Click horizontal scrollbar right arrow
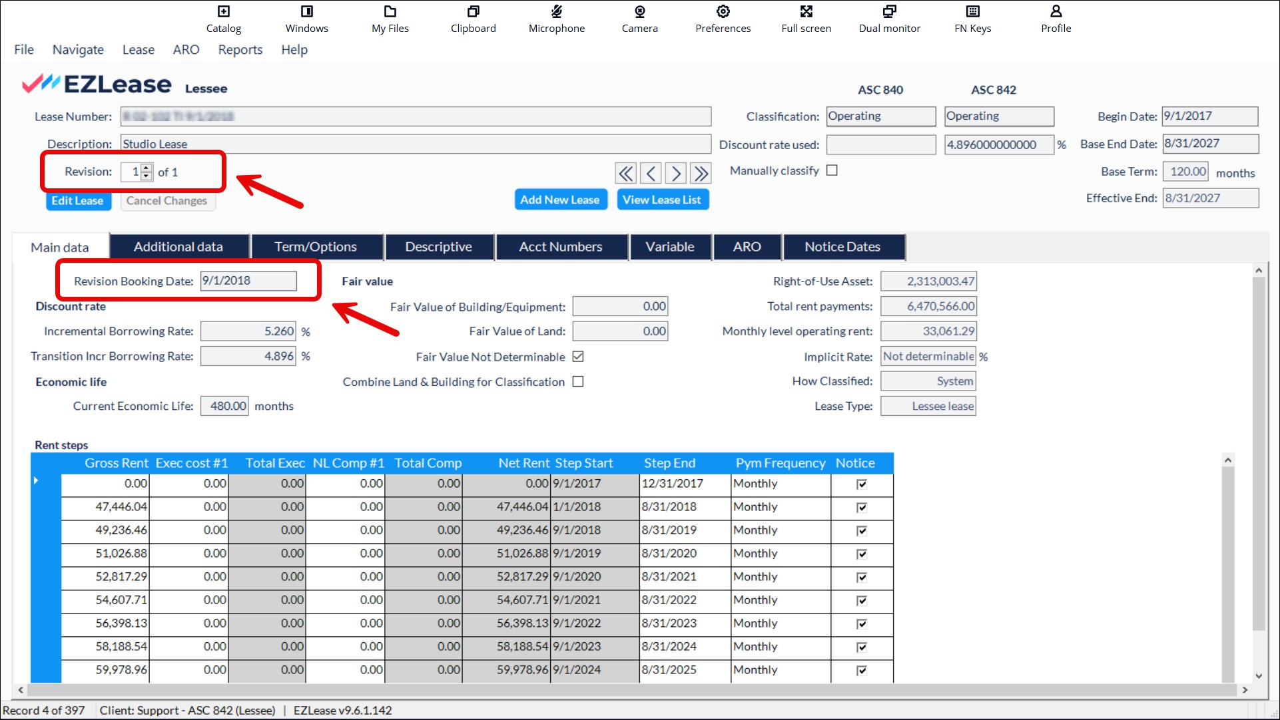The image size is (1280, 720). [x=1244, y=690]
